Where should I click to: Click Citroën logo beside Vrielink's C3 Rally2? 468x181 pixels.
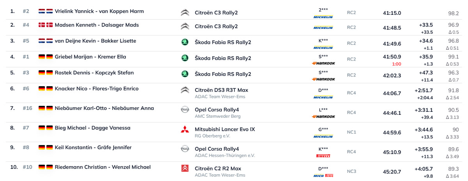(185, 13)
